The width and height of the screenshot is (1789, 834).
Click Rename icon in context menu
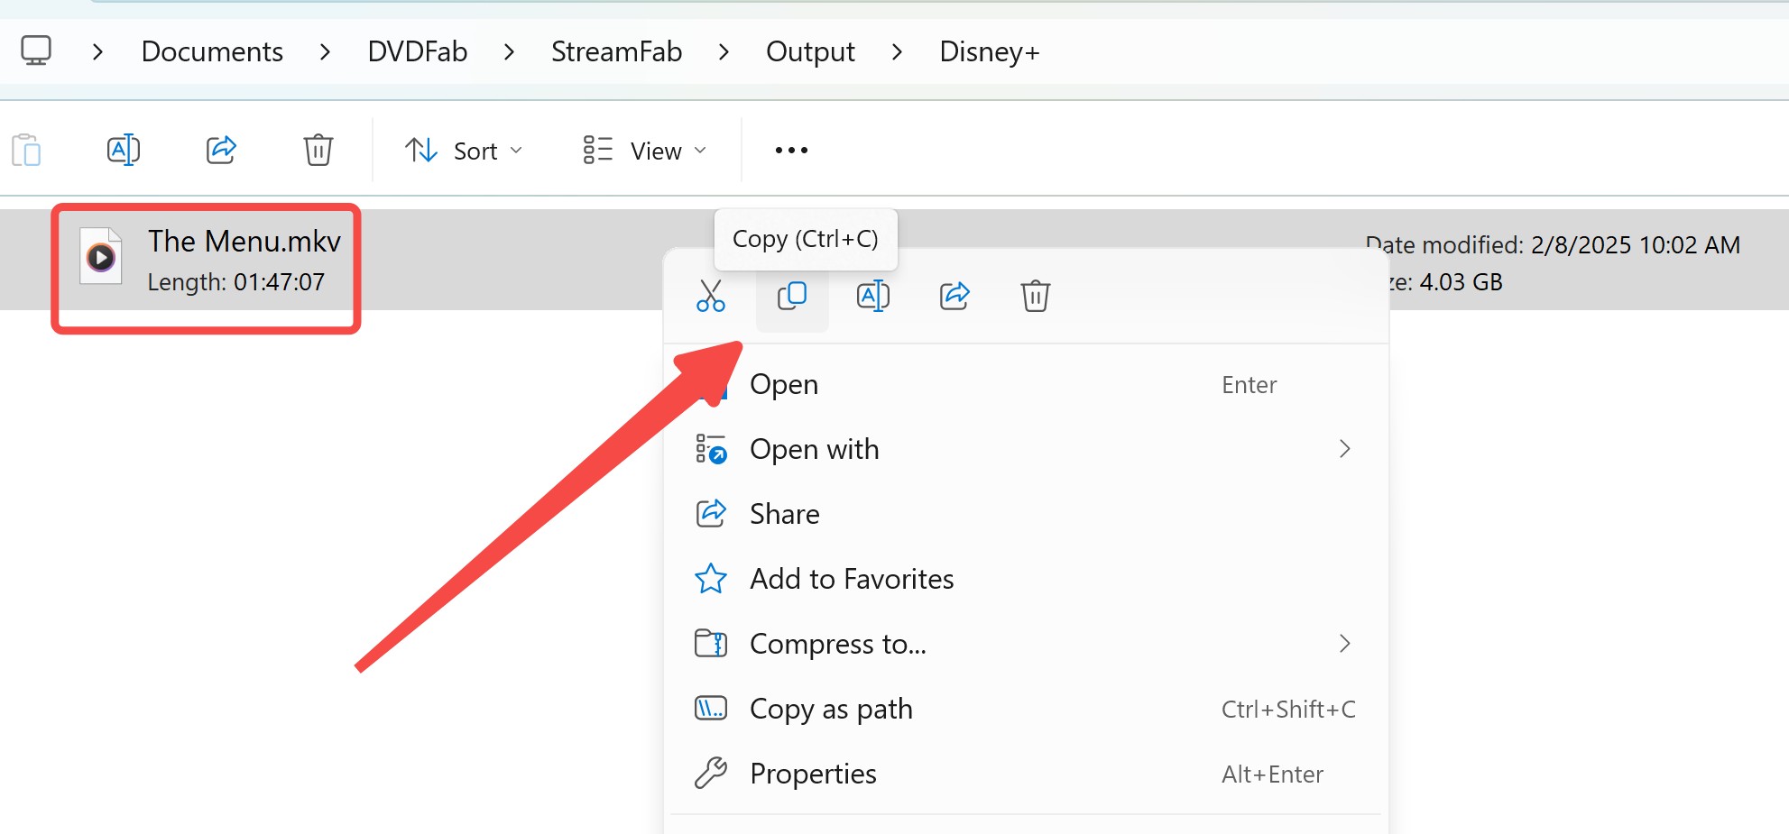point(873,296)
